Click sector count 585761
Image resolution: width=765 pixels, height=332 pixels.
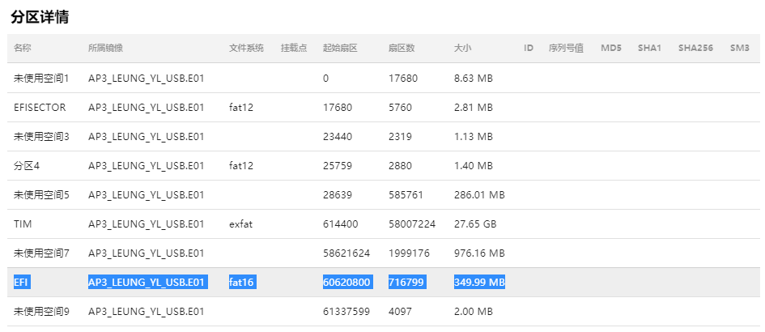406,195
